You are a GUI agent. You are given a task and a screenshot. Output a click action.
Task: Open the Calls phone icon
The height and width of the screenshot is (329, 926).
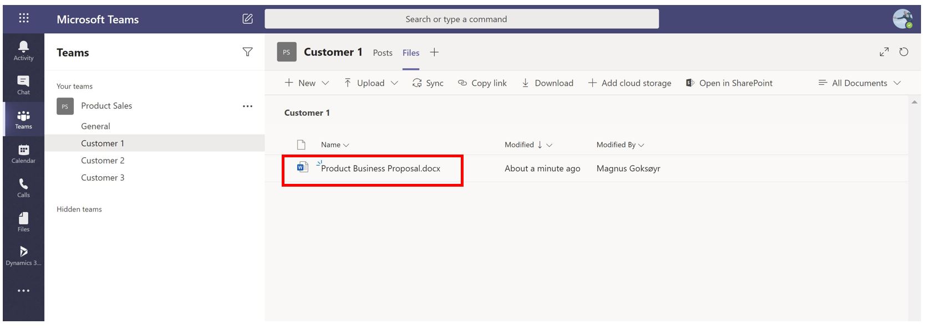tap(23, 187)
